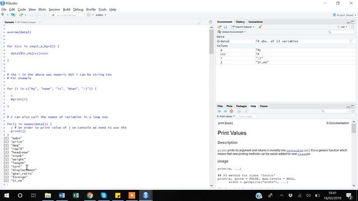Open Excel from the taskbar
The width and height of the screenshot is (358, 201).
[76, 195]
